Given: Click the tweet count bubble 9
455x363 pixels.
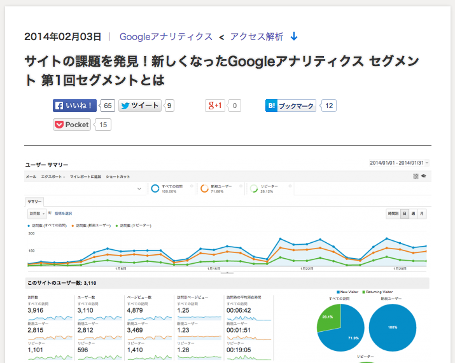Looking at the screenshot, I should (x=169, y=106).
